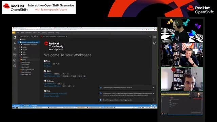Open LICENSE in the file tree
Image resolution: width=217 pixels, height=122 pixels.
coord(25,67)
